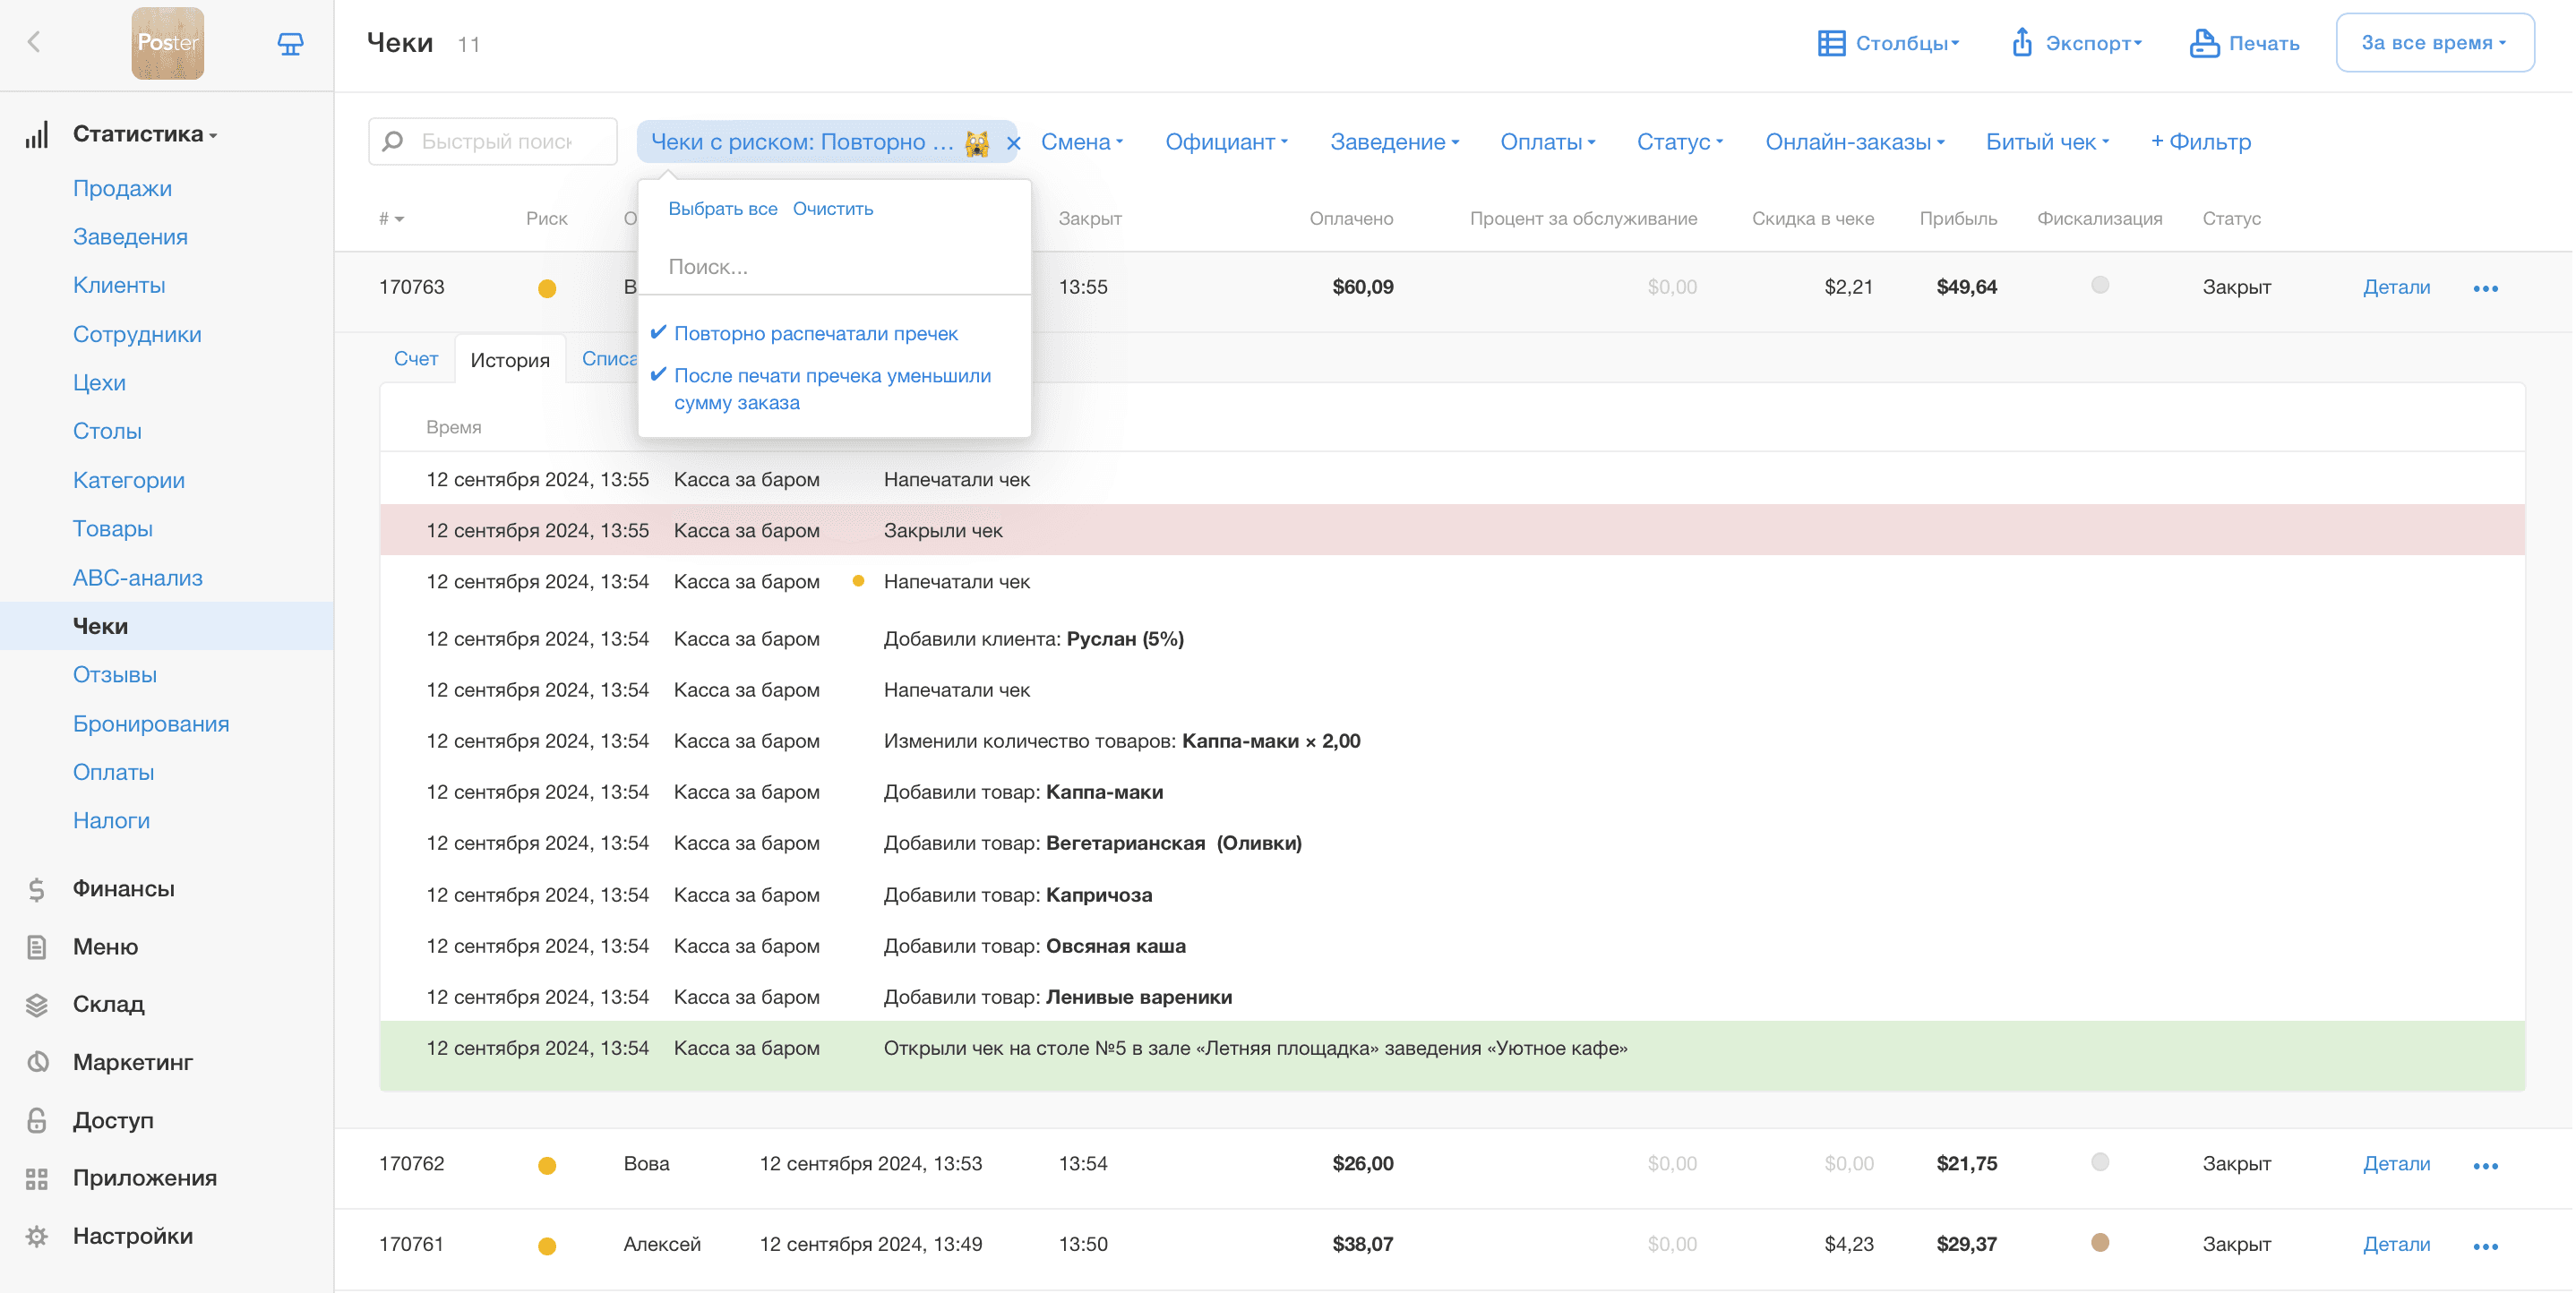Open the terminal icon next to Poster logo
The image size is (2576, 1293).
290,43
